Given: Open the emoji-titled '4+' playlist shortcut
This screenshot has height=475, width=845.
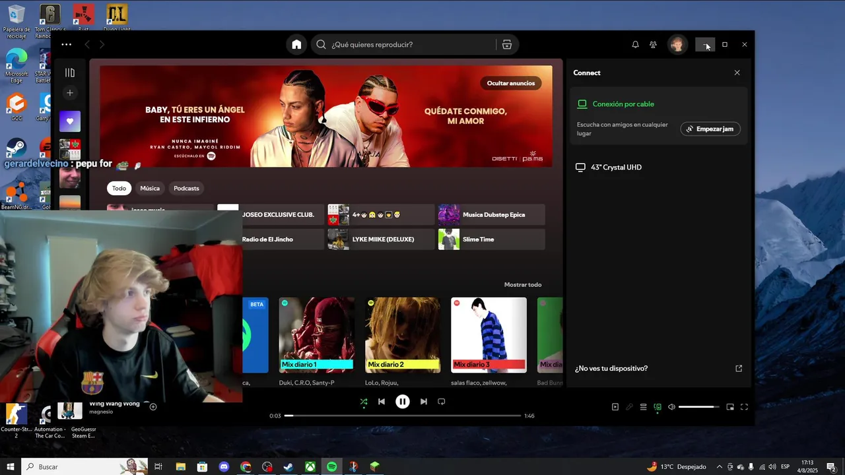Looking at the screenshot, I should tap(380, 214).
